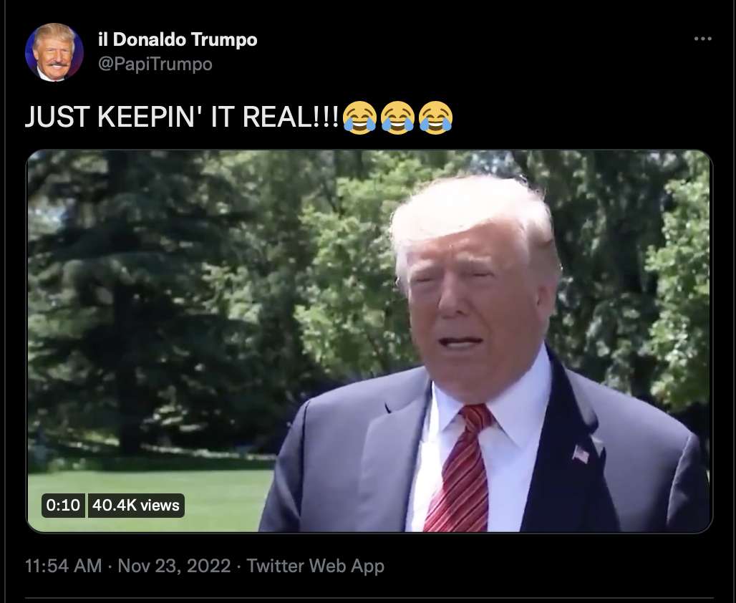Viewport: 736px width, 603px height.
Task: Open the @PapiTrumpo handle link
Action: tap(155, 64)
